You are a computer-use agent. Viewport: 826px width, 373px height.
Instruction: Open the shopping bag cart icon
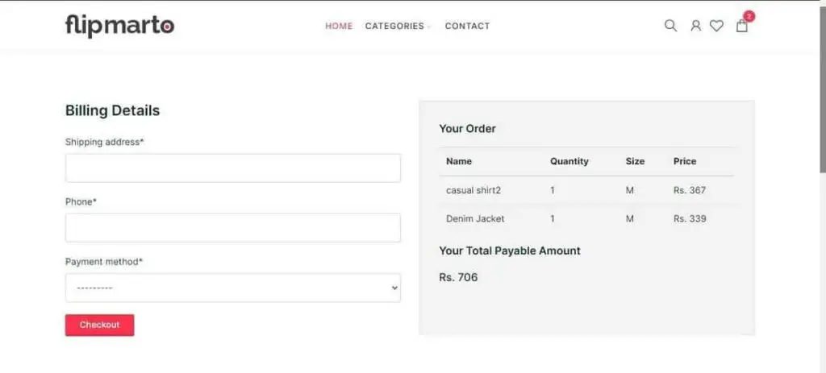[742, 26]
